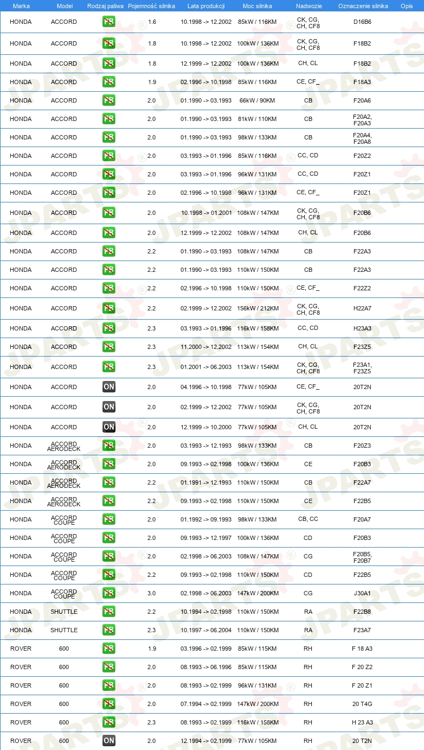Click the PB icon in the Rover F 18 A3 row
This screenshot has height=750, width=424.
pyautogui.click(x=109, y=649)
